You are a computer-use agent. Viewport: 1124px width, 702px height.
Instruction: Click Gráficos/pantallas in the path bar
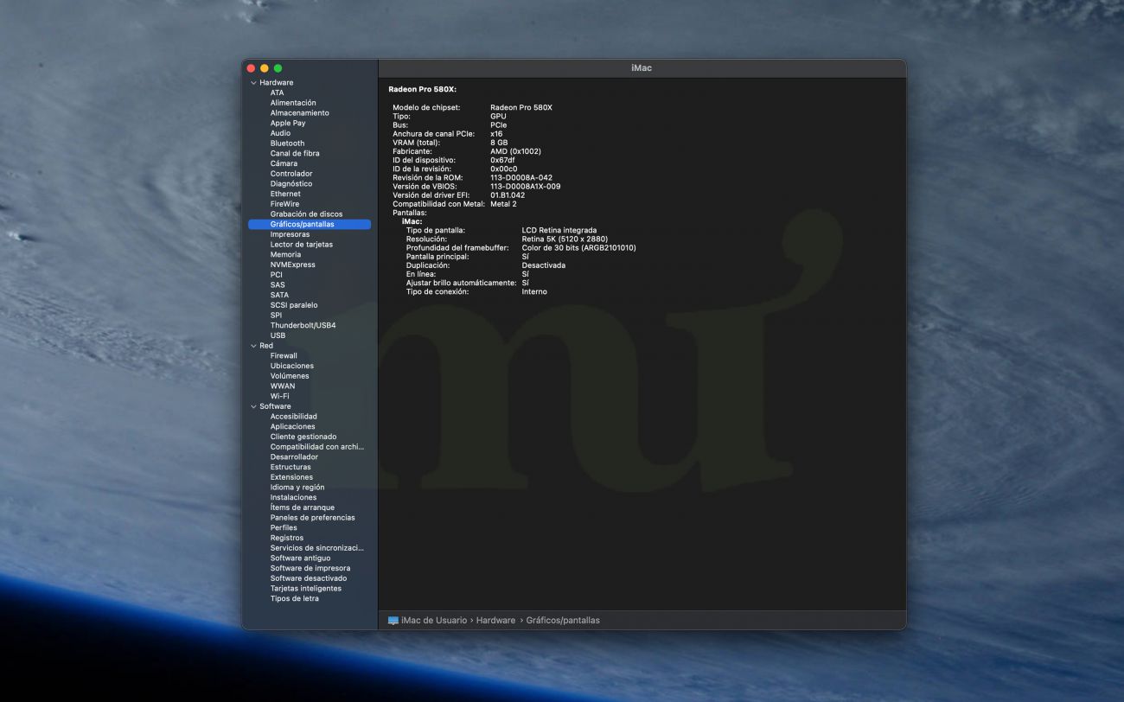[562, 621]
